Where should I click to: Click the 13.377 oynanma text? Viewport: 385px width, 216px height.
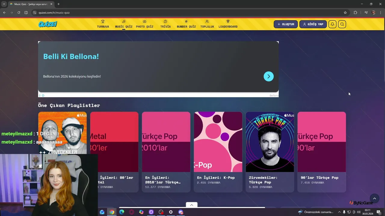point(158,187)
